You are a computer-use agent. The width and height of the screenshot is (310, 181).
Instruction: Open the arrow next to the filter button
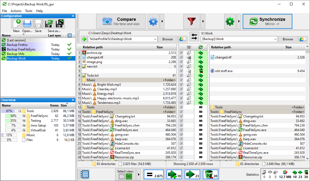(203, 21)
